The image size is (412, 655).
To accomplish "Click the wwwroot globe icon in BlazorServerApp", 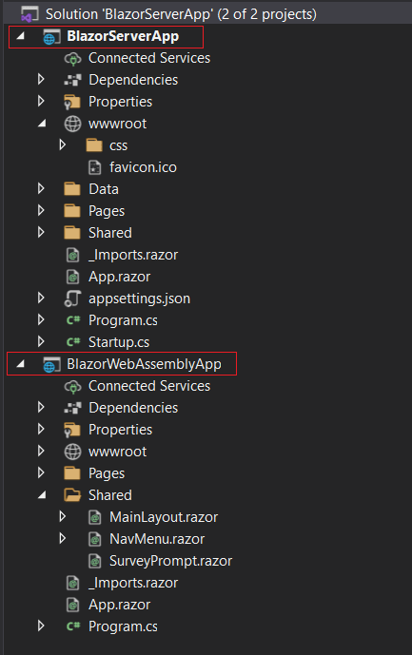I will [x=72, y=124].
